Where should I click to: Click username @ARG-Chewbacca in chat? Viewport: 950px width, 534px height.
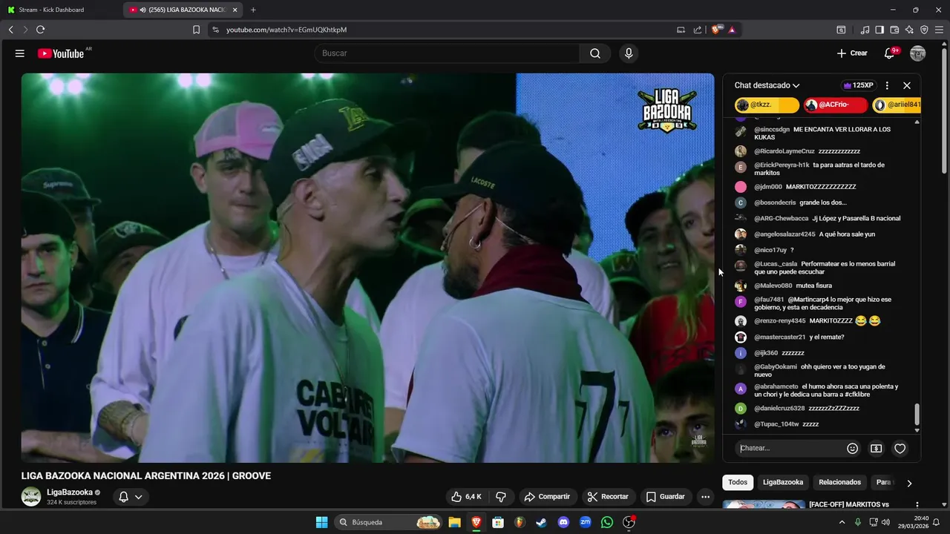(x=782, y=219)
